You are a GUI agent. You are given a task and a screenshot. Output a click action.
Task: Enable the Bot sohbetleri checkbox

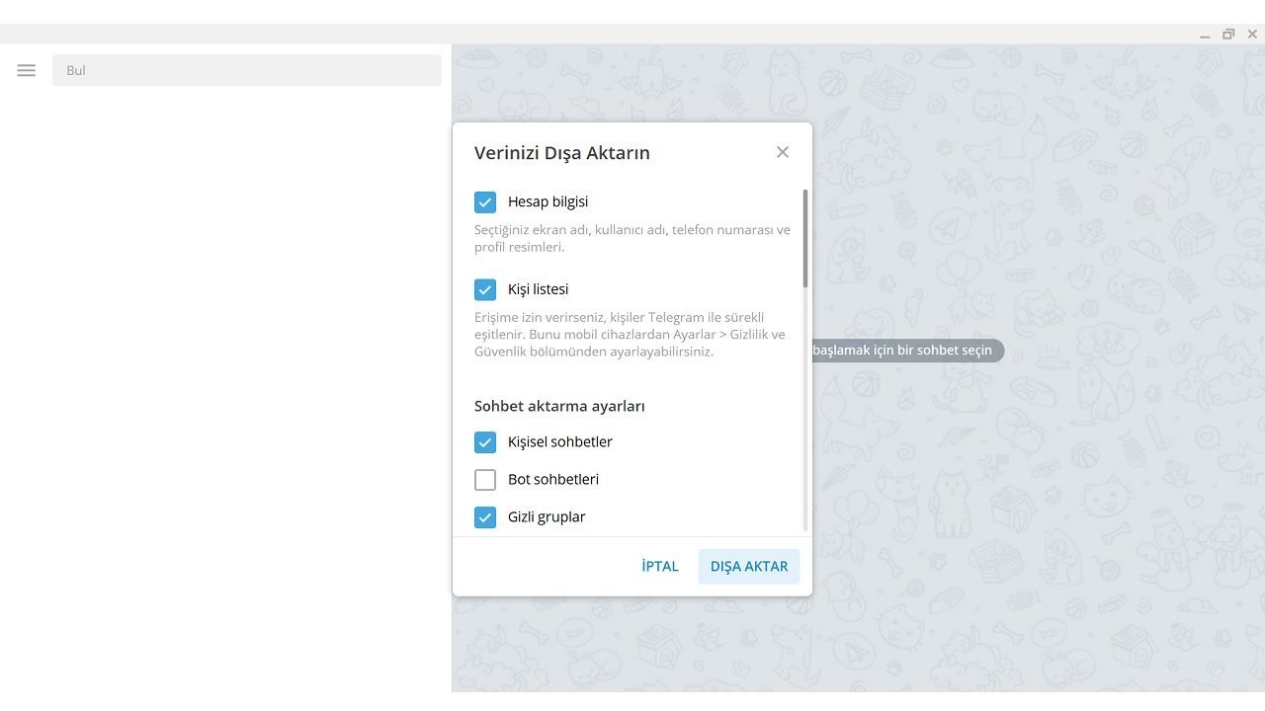(485, 480)
